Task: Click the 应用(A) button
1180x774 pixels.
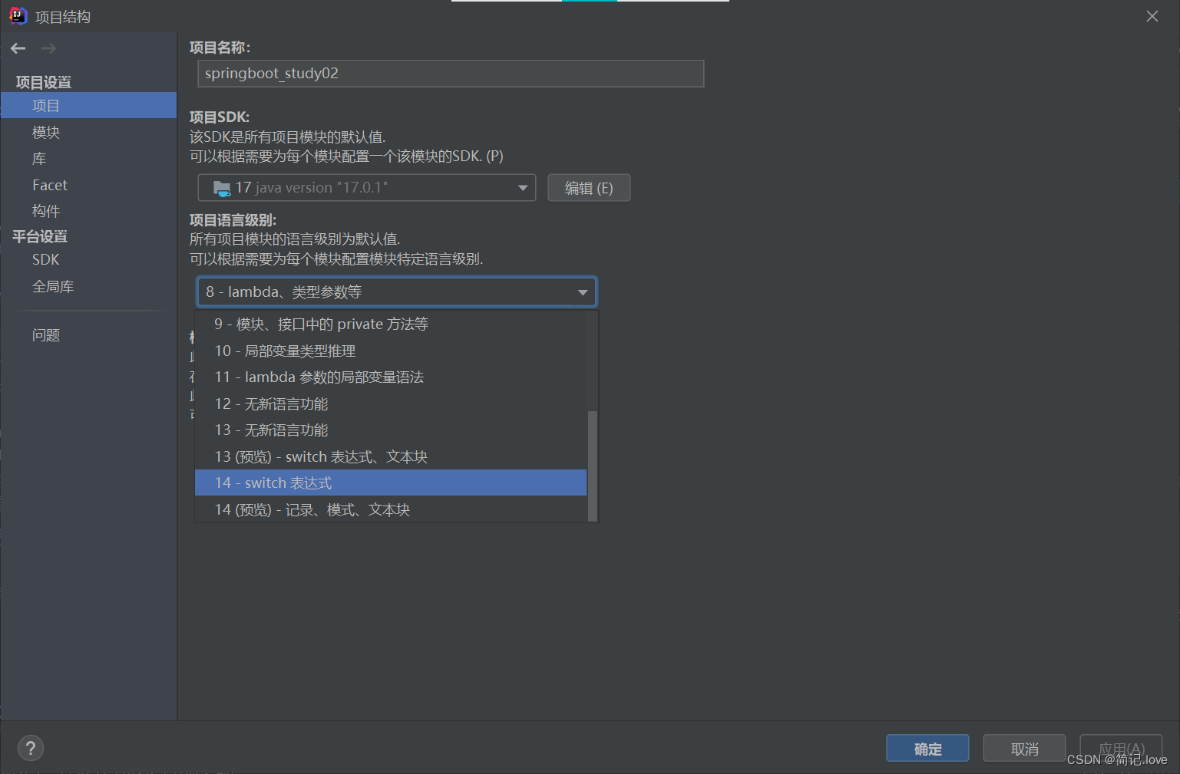Action: [1121, 748]
